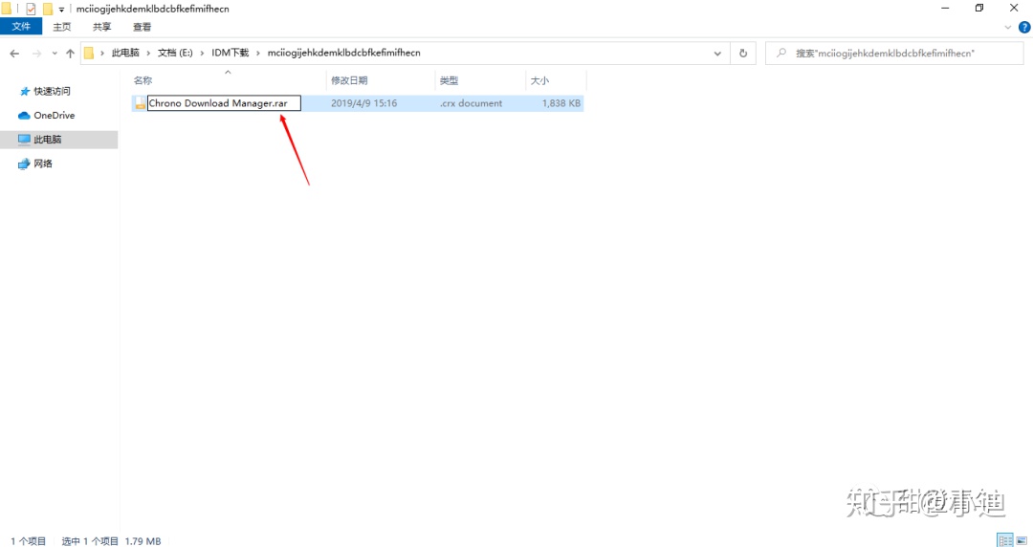The height and width of the screenshot is (547, 1033).
Task: Switch to the 共享 ribbon tab
Action: pos(101,27)
